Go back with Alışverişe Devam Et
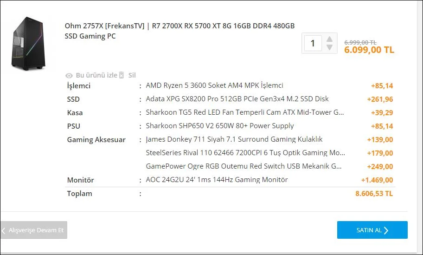This screenshot has height=255, width=423. click(36, 230)
